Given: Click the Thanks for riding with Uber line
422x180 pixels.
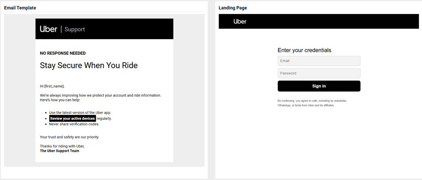Looking at the screenshot, I should (62, 146).
